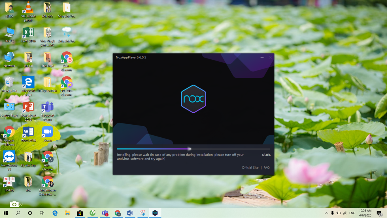Minimize the Nox installer window

click(x=262, y=58)
